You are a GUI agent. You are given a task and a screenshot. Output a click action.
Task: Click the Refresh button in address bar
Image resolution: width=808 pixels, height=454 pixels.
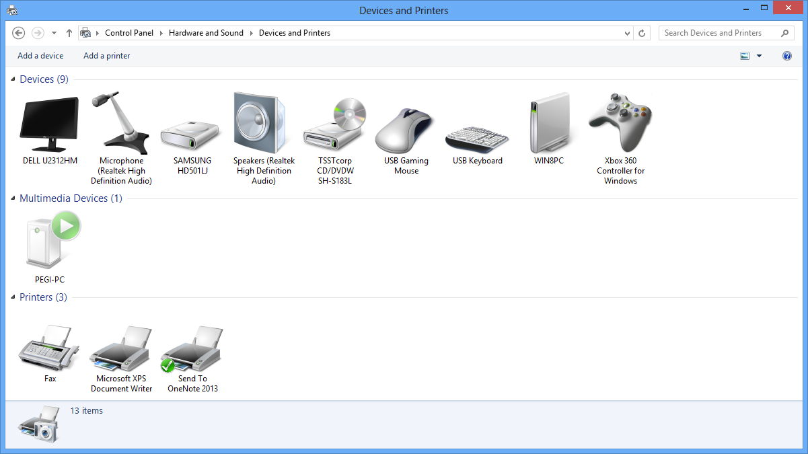642,33
